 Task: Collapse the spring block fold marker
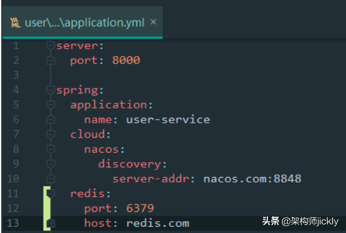tap(50, 90)
